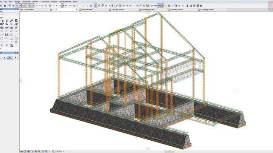This screenshot has width=273, height=153.
Task: Open the toolbox panel header dropdown arrow
Action: point(15,9)
